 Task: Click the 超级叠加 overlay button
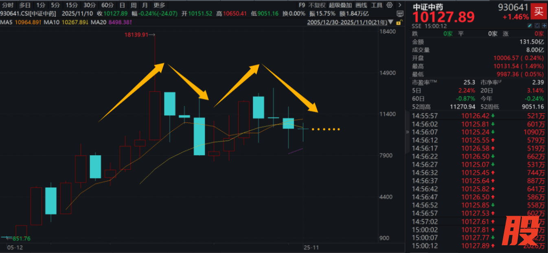click(x=340, y=5)
